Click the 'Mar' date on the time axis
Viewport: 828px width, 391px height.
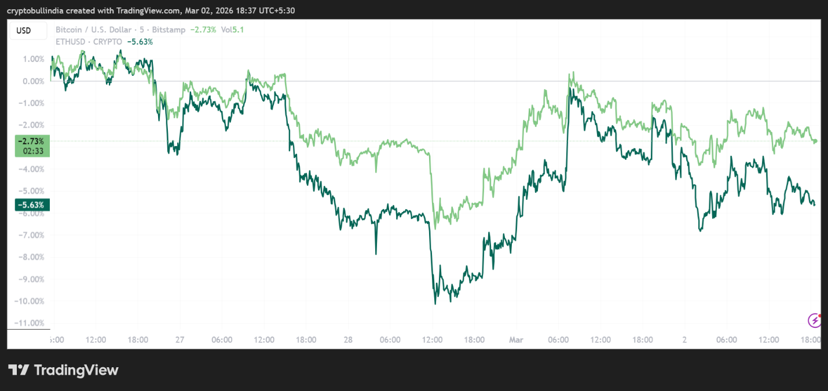pos(515,340)
